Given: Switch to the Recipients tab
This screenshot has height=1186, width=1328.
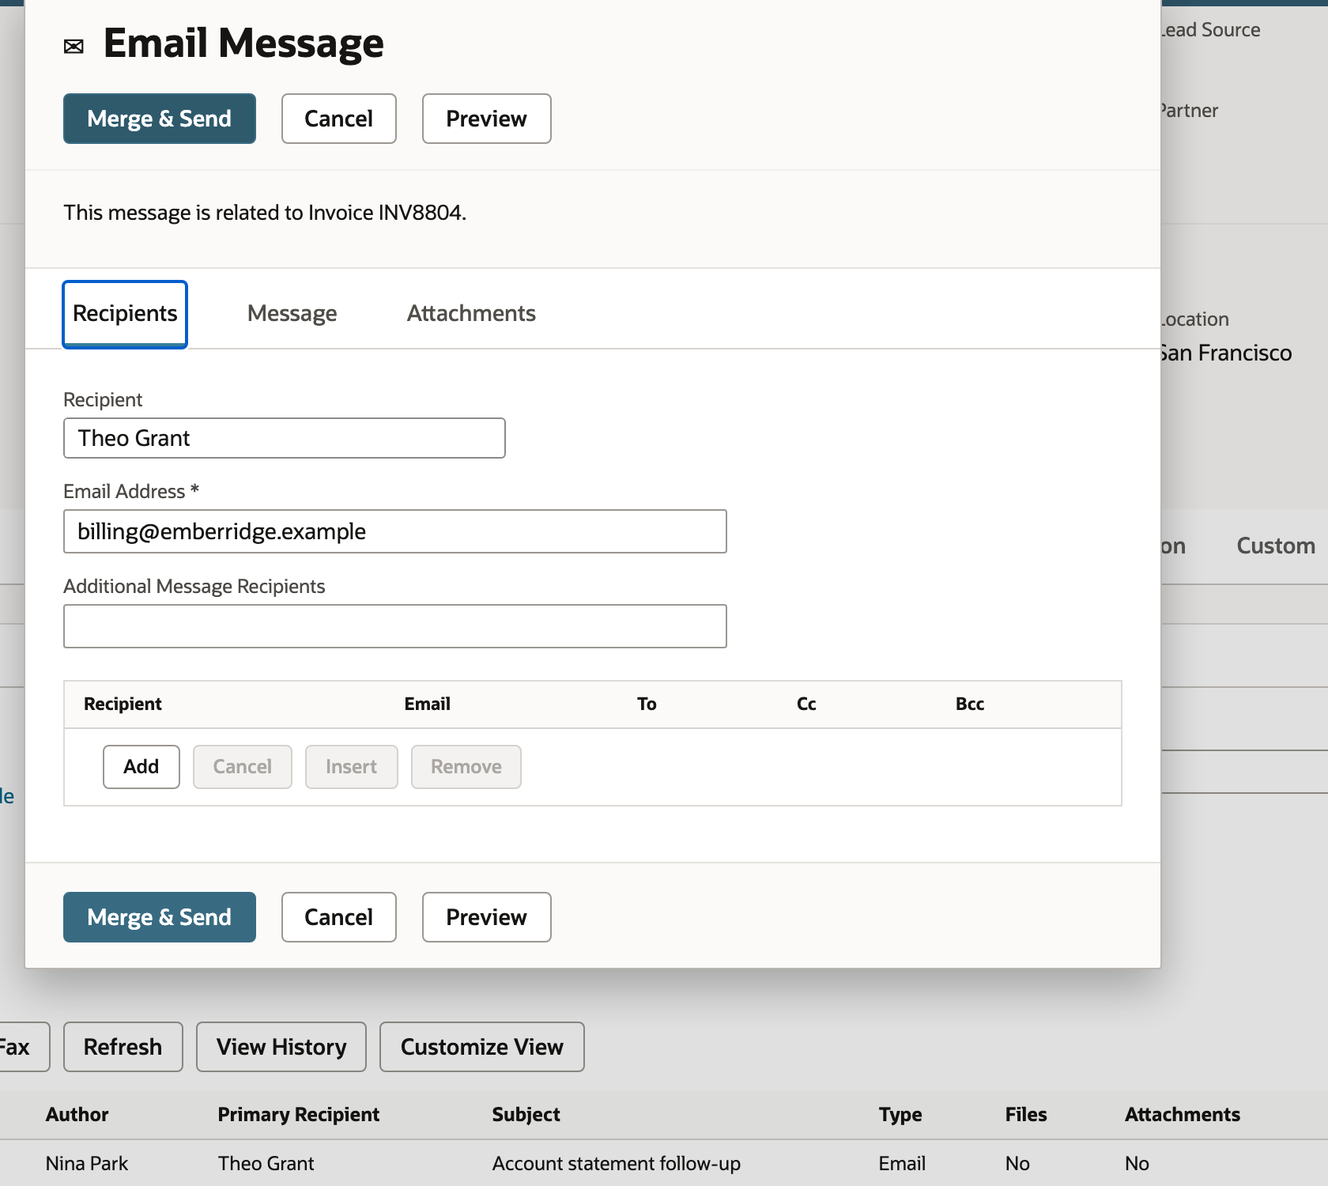Looking at the screenshot, I should (125, 314).
